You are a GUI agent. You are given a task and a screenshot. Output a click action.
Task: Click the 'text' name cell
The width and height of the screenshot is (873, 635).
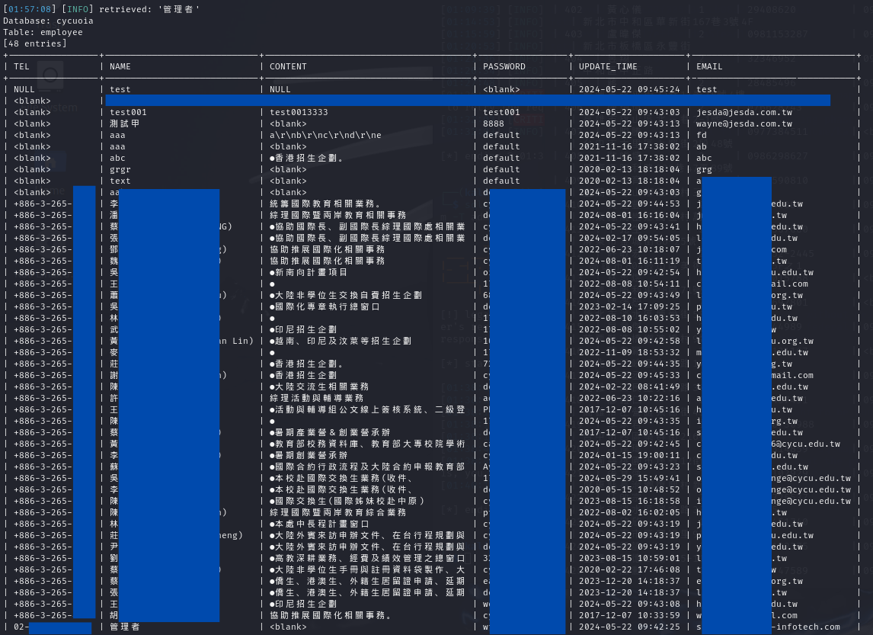pyautogui.click(x=120, y=181)
